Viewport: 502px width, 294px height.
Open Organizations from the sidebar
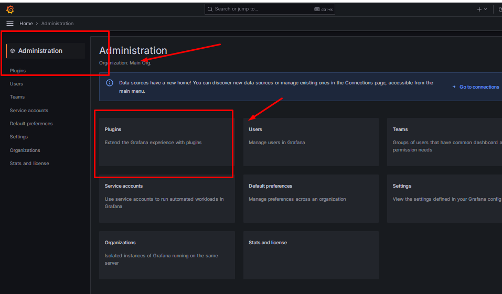click(25, 150)
